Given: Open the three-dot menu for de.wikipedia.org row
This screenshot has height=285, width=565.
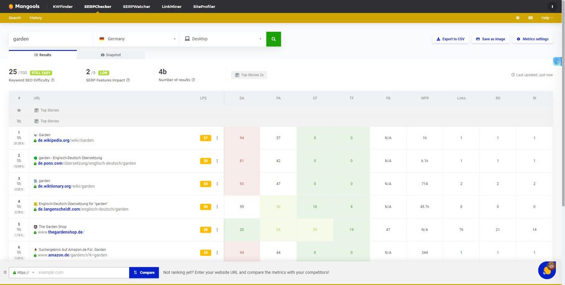Looking at the screenshot, I should tap(217, 138).
